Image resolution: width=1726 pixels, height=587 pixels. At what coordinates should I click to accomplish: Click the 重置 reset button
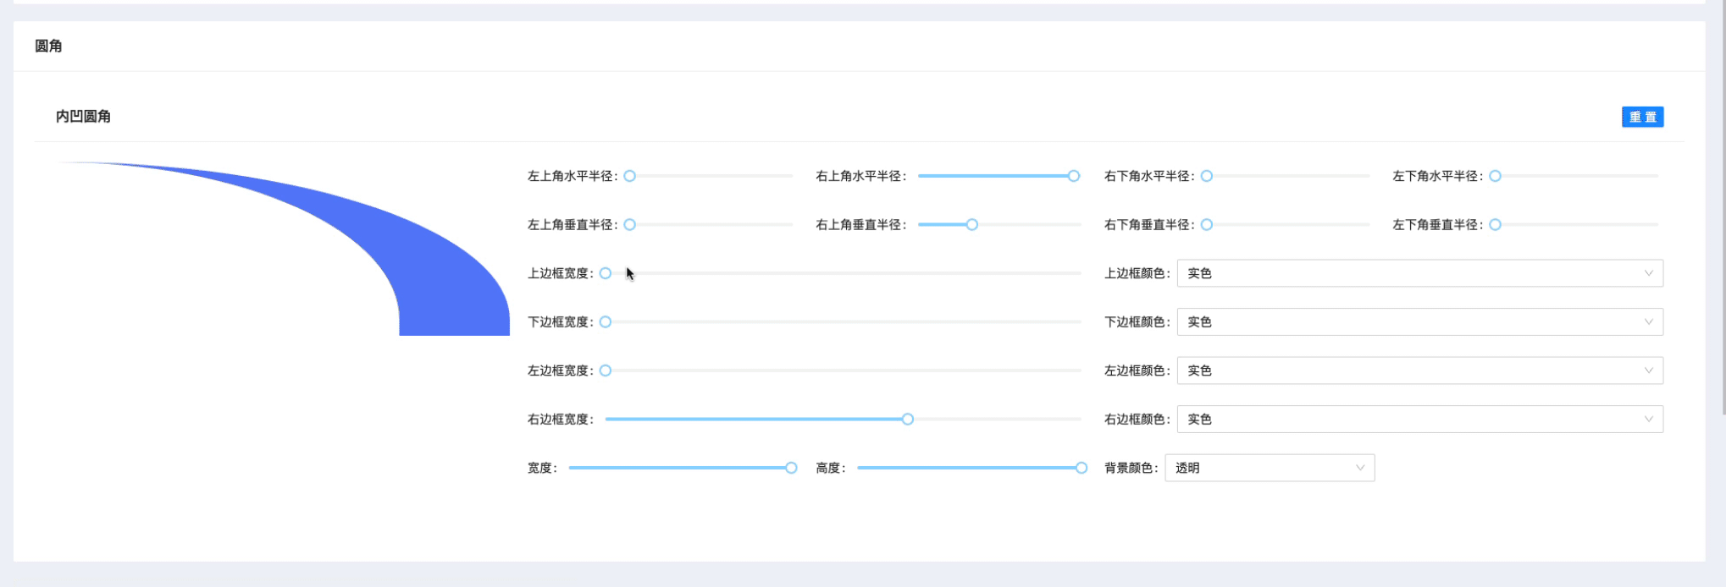(1642, 117)
